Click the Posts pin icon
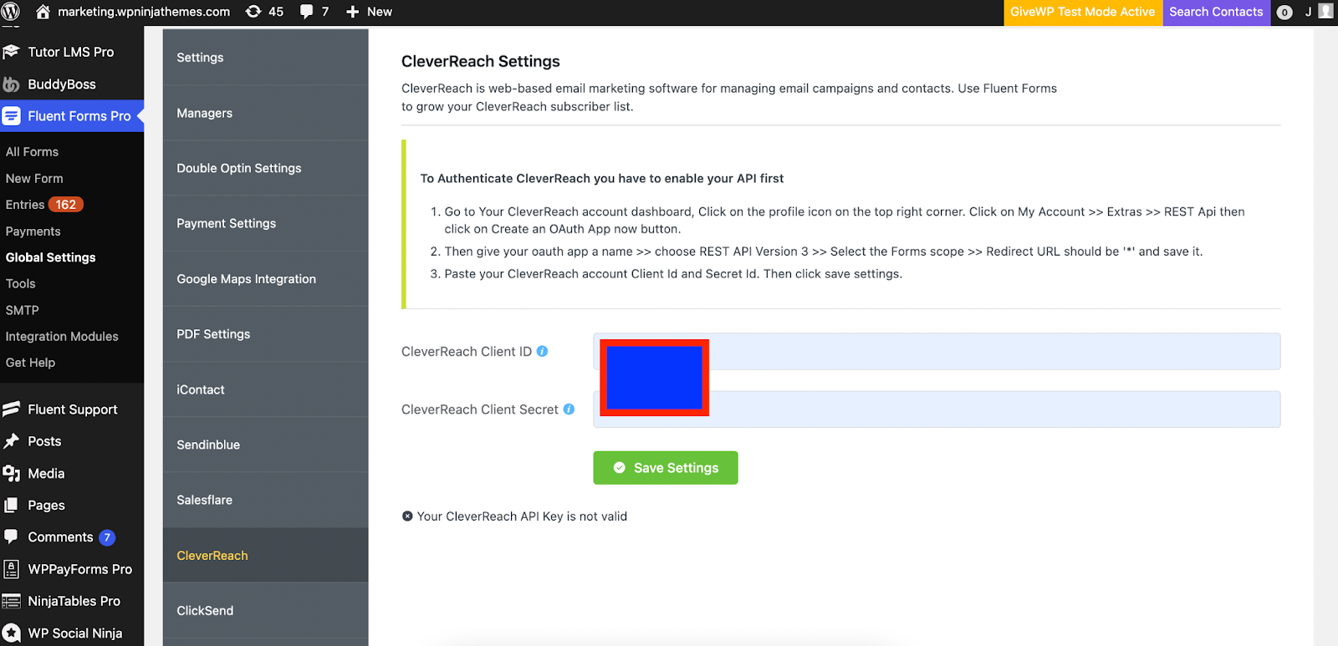This screenshot has width=1338, height=646. [11, 441]
